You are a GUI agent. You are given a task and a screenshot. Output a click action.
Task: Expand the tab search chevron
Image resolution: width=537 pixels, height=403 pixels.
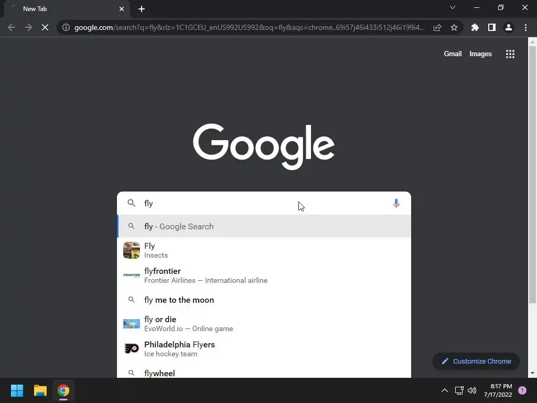pos(453,7)
